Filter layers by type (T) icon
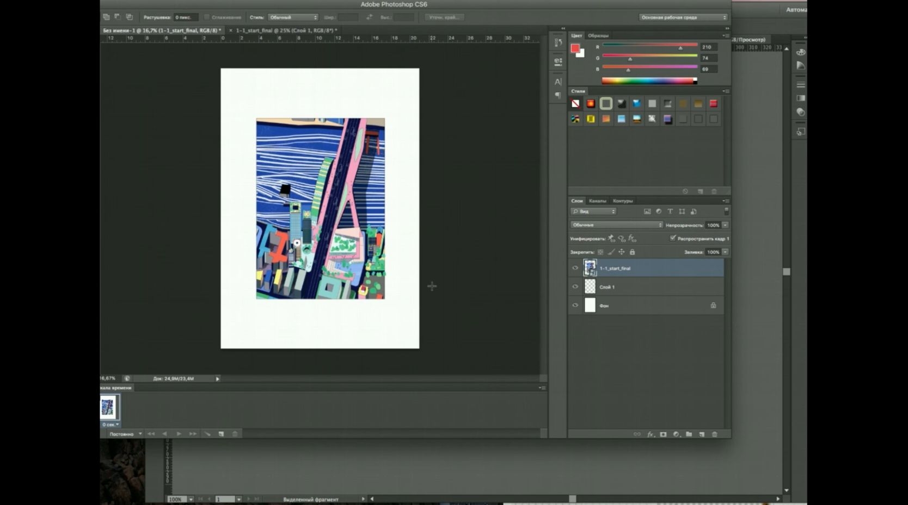 [x=670, y=211]
